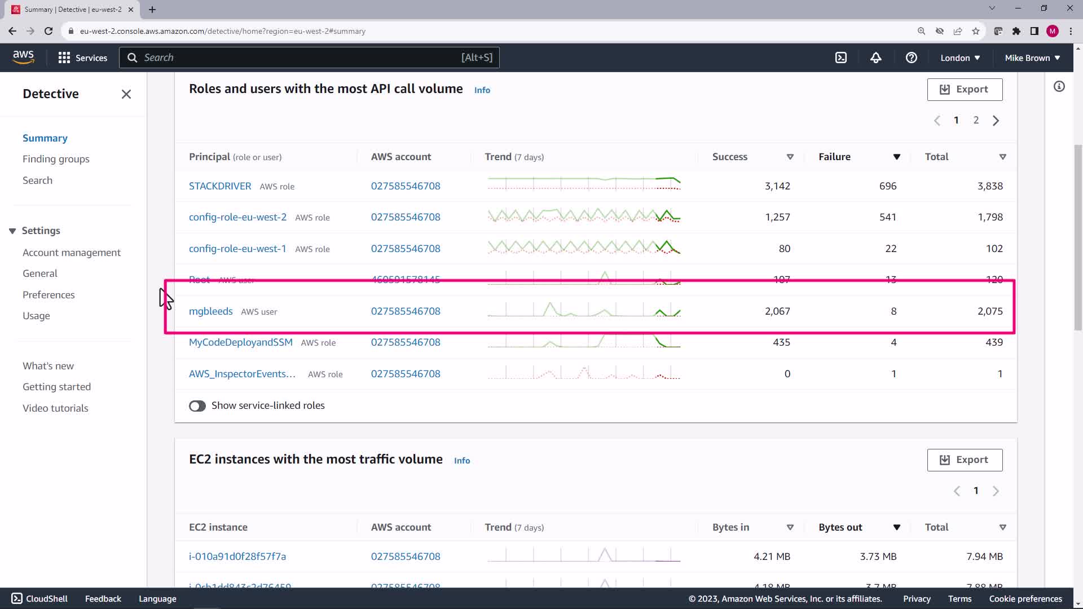The width and height of the screenshot is (1083, 609).
Task: Close the Detective side navigation panel
Action: (x=126, y=94)
